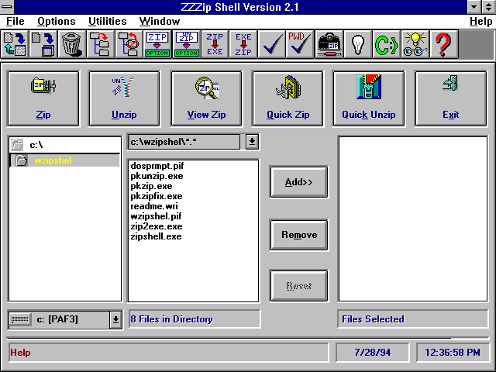The image size is (496, 372).
Task: Expand the c: [PAF3] drive dropdown arrow
Action: pyautogui.click(x=115, y=320)
